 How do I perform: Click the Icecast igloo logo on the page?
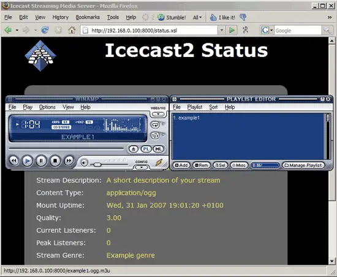[x=40, y=56]
